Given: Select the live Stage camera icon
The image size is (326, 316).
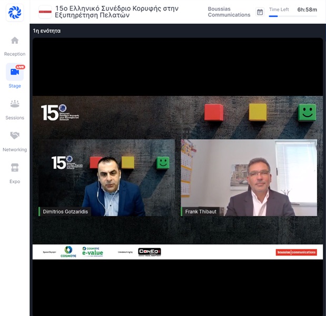Looking at the screenshot, I should pyautogui.click(x=15, y=72).
